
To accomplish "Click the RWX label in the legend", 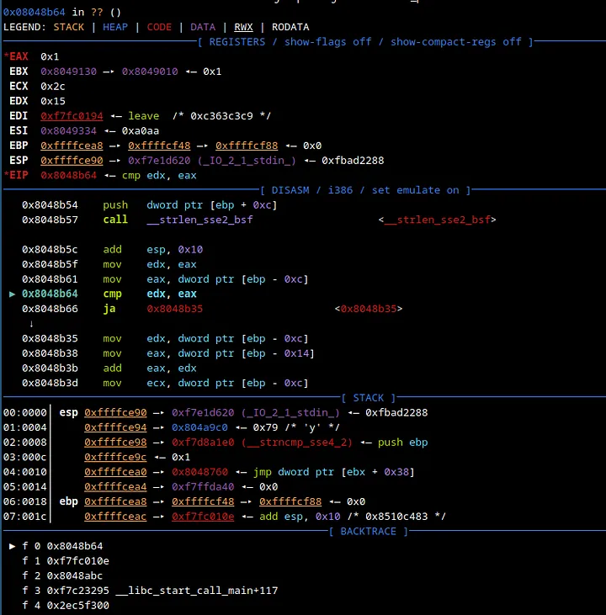I will (x=244, y=27).
